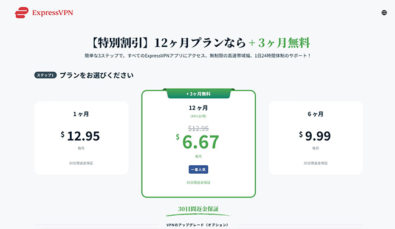
Task: Open the language globe icon
Action: 384,13
